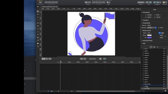Screen dimensions: 168x94
Task: Click first Snapping toolbar icon
Action: (154, 2)
